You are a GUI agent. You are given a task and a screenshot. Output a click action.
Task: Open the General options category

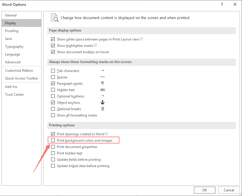pos(21,15)
